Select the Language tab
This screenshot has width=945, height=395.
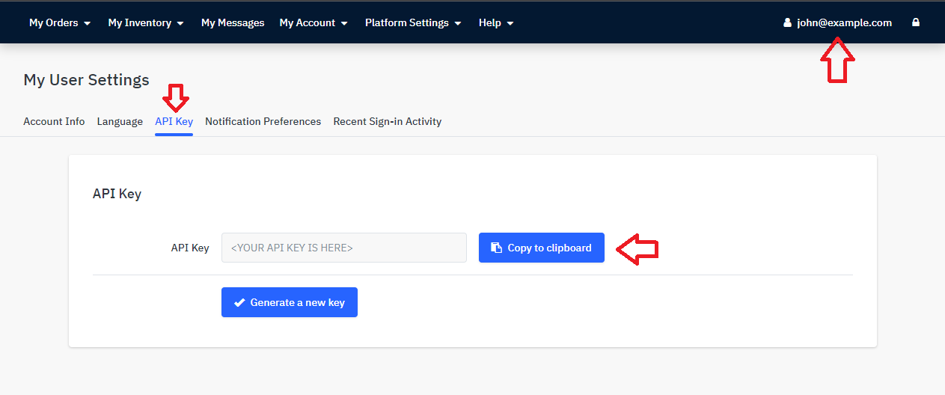click(x=120, y=121)
